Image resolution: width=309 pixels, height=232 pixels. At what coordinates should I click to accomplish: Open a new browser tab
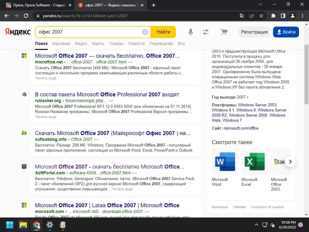pyautogui.click(x=154, y=5)
